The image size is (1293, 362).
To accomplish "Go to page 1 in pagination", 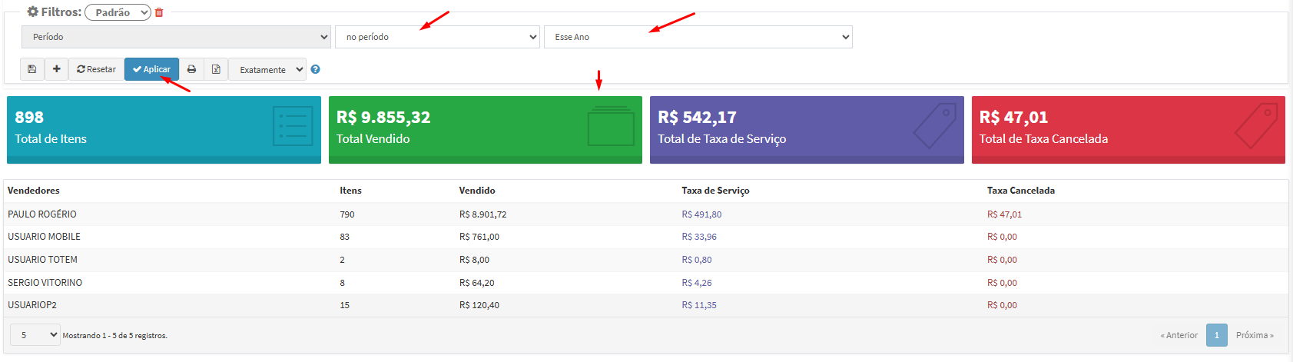I will tap(1216, 335).
